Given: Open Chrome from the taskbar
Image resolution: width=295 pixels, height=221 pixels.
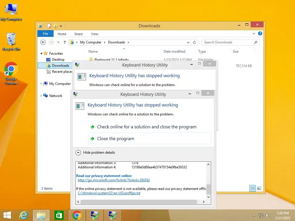Looking at the screenshot, I should 77,215.
